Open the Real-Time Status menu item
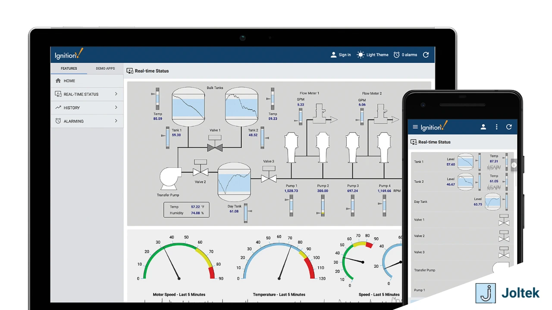 87,94
